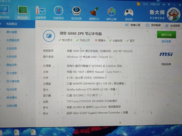Share via 微博分享 button
182x136 pixels.
133,25
